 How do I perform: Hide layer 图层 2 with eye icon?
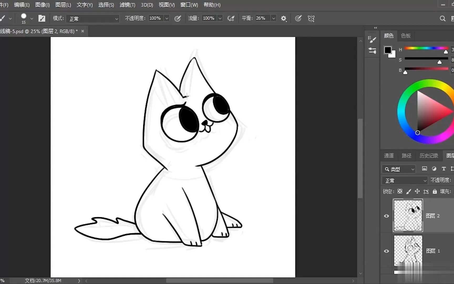[386, 216]
